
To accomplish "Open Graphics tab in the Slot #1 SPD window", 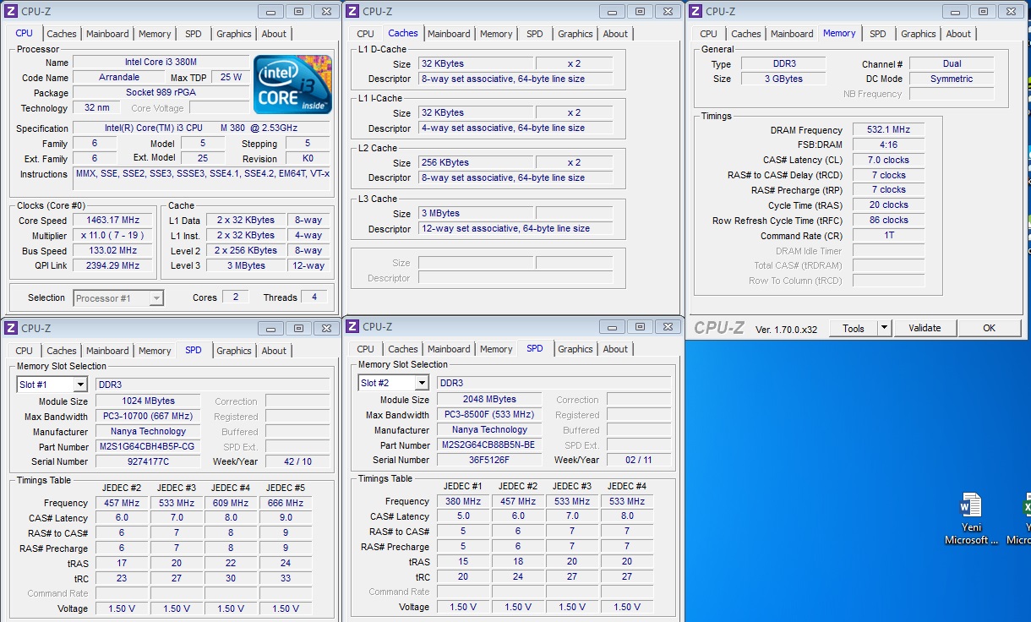I will coord(234,351).
